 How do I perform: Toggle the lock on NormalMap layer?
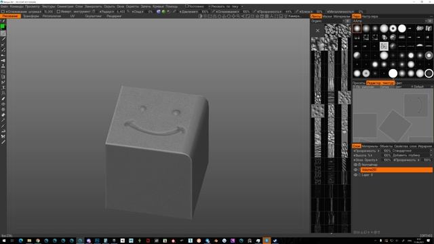click(x=359, y=165)
